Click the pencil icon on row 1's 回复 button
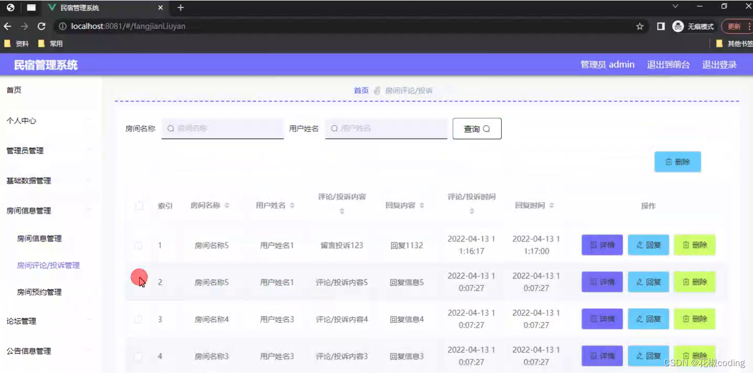753x373 pixels. click(638, 245)
